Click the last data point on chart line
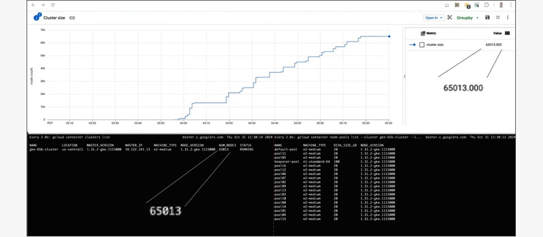Screen dimensions: 543x237 click(x=389, y=36)
